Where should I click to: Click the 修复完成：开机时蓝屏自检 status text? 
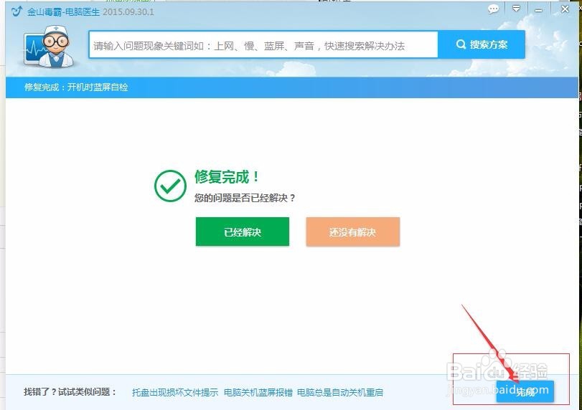pos(76,87)
